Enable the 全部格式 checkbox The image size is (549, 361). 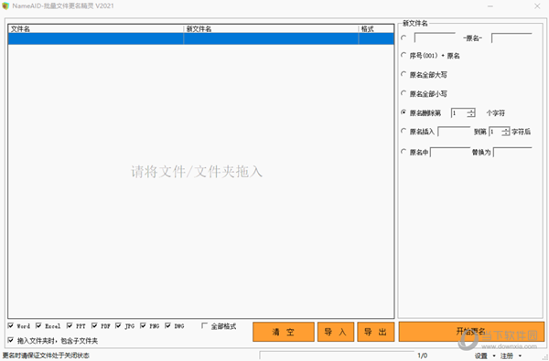pyautogui.click(x=204, y=326)
